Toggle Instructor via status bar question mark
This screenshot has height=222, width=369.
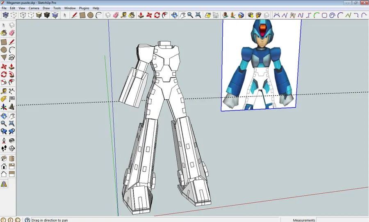[27, 220]
